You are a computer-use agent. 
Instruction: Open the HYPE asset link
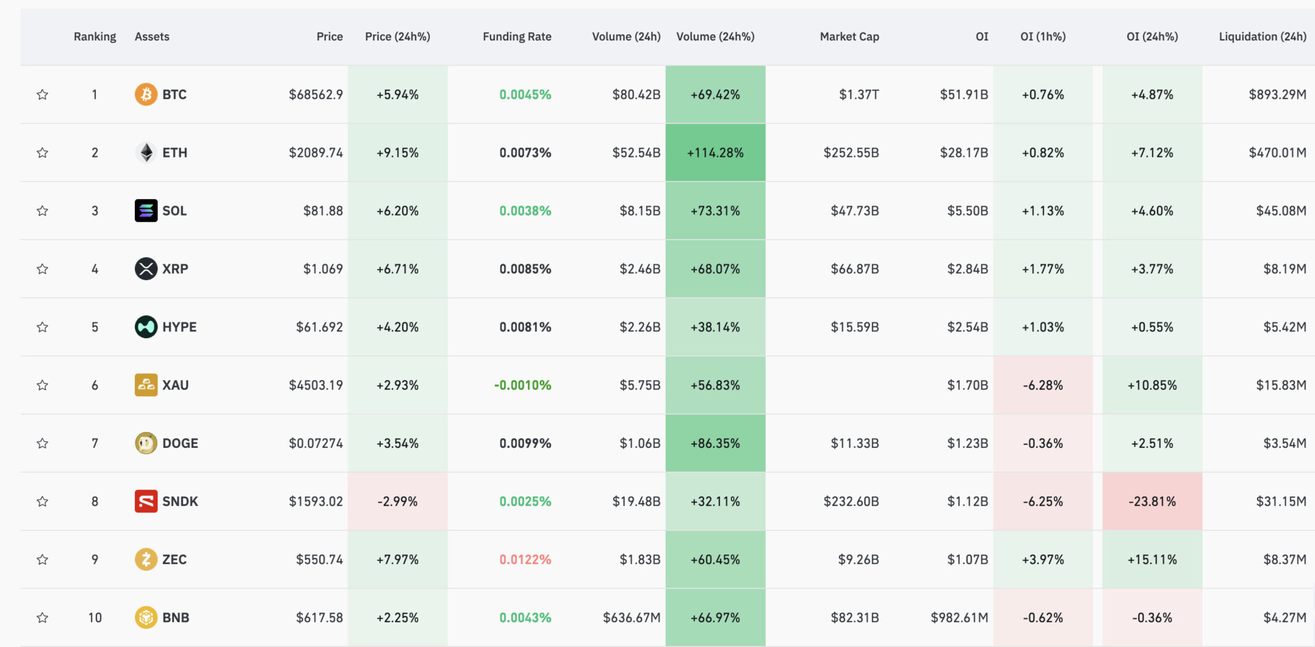point(179,327)
